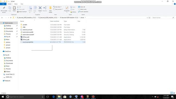176x99 pixels.
Task: Click Edit in the ribbon
Action: [73, 9]
